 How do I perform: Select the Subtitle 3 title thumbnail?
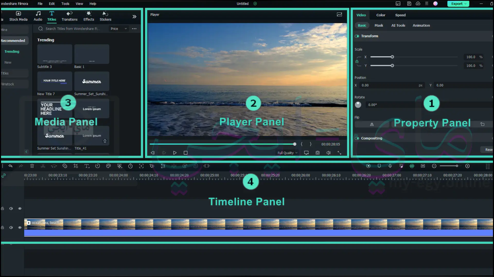point(55,54)
